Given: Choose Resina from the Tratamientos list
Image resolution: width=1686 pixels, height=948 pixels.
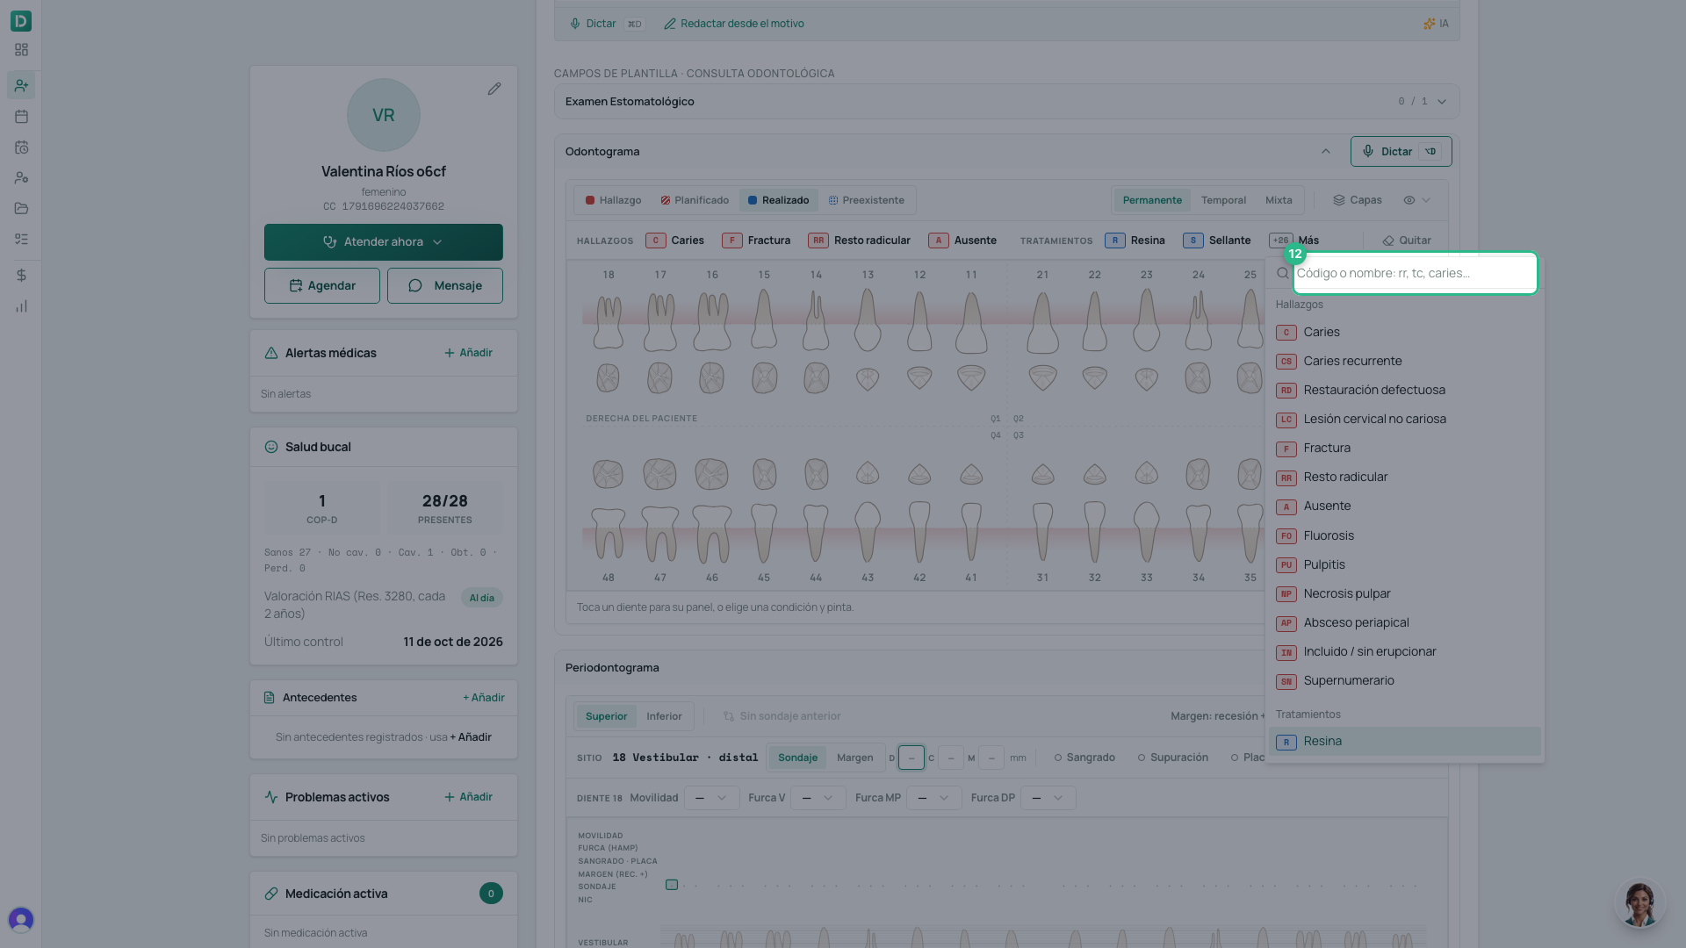Looking at the screenshot, I should 1405,742.
